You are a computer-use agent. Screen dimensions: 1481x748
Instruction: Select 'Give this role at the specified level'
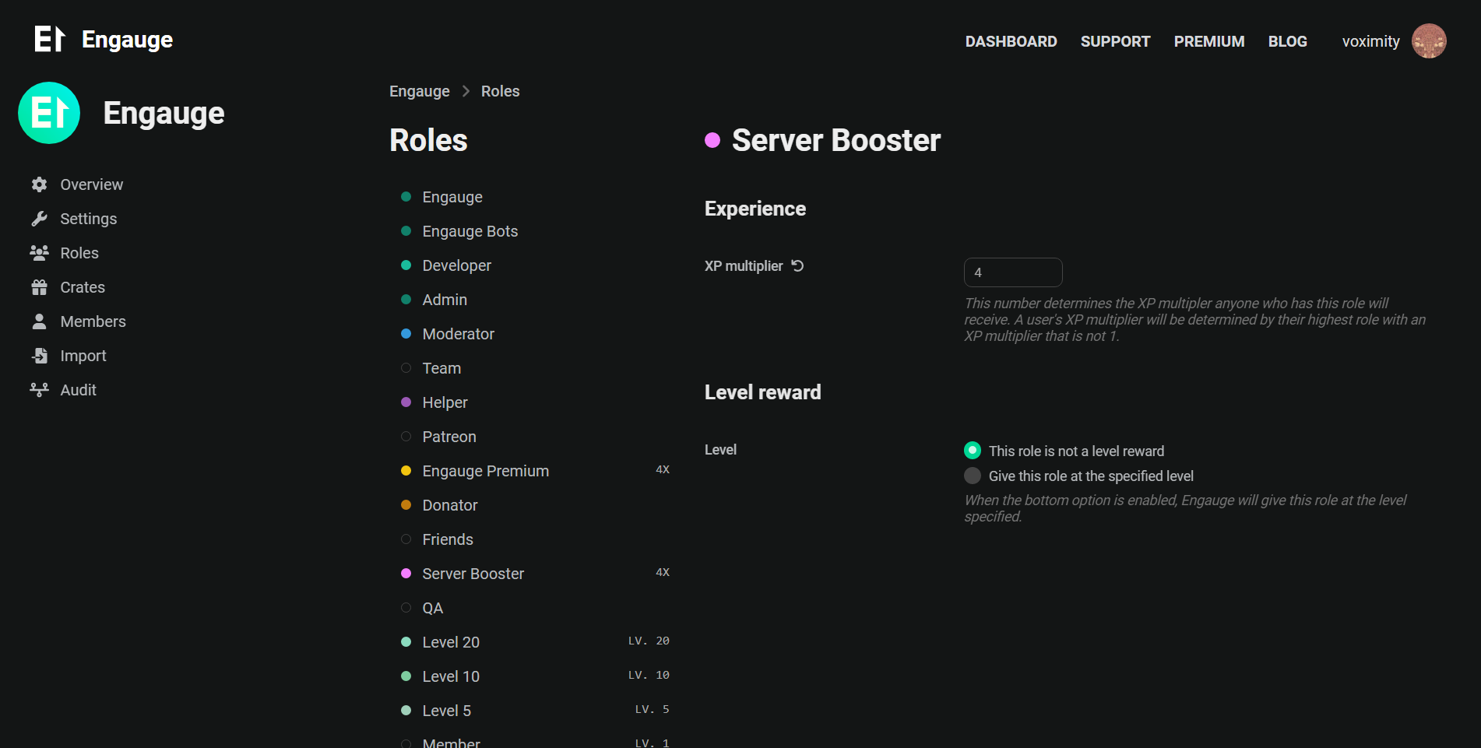point(973,476)
